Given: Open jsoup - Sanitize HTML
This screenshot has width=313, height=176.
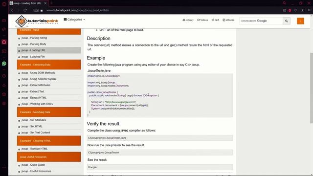Looking at the screenshot, I should [x=35, y=149].
